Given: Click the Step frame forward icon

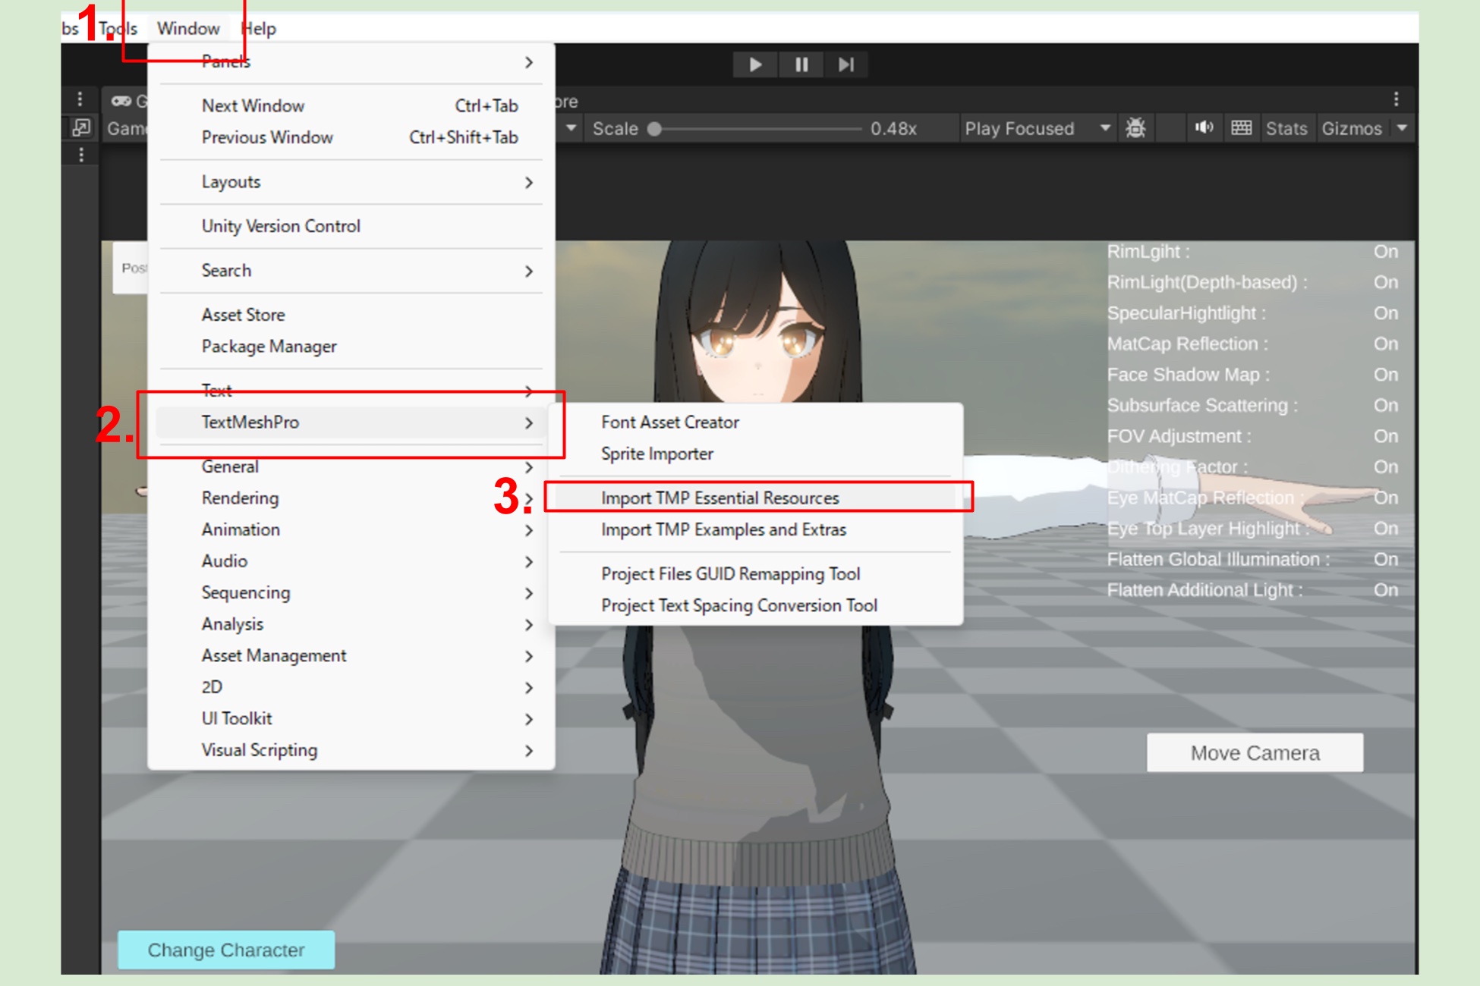Looking at the screenshot, I should (x=845, y=65).
